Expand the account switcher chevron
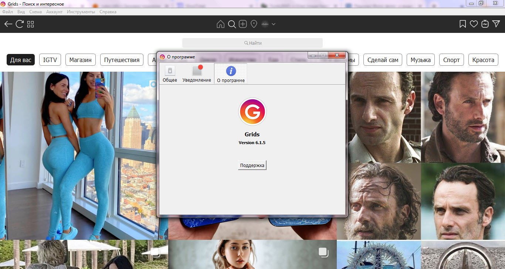Screen dimensions: 505x269 [x=274, y=24]
